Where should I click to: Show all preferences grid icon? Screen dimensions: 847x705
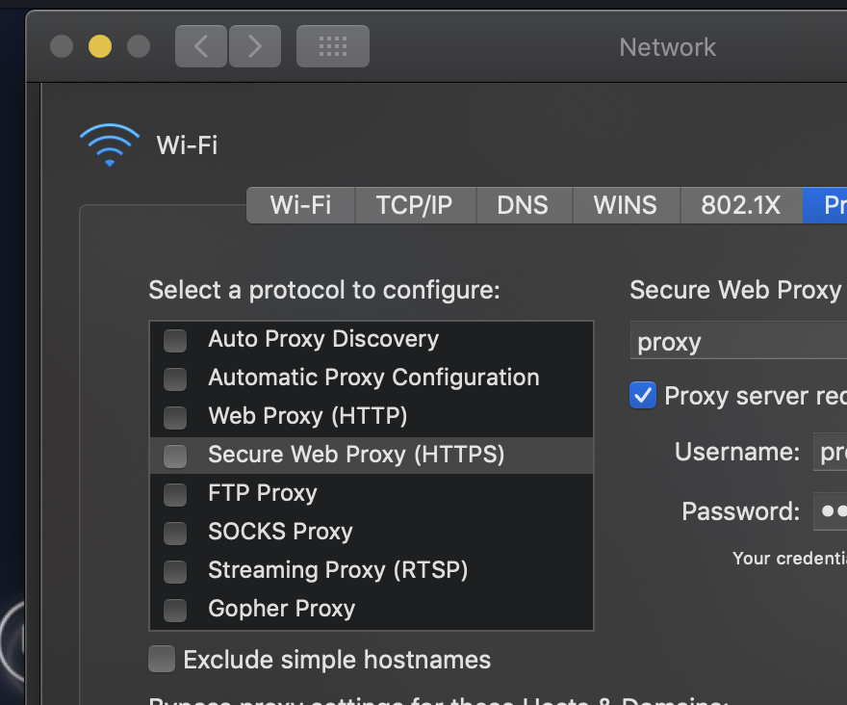click(332, 46)
